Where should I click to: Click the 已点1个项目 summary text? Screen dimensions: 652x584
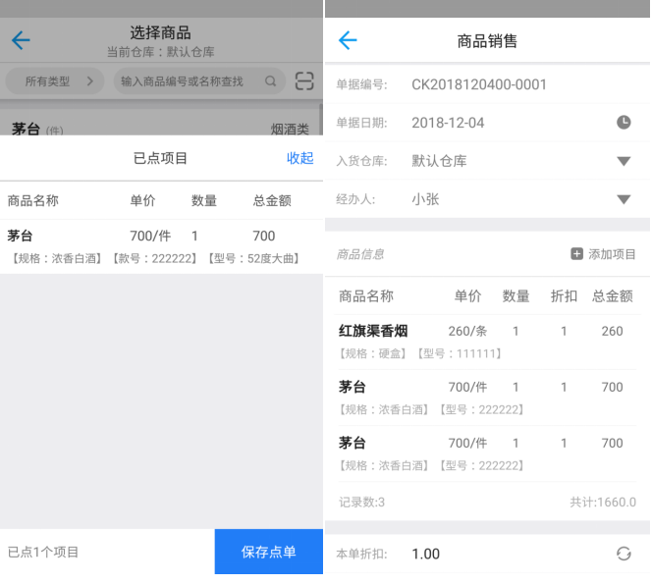[x=43, y=552]
